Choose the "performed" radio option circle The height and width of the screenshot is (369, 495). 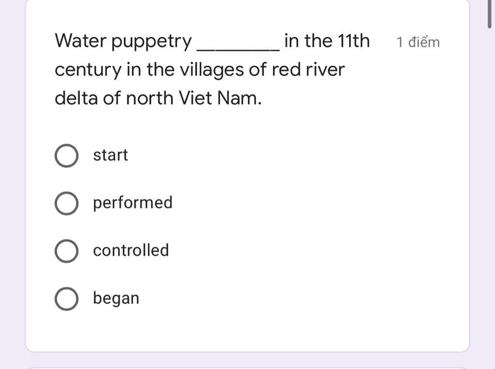[x=66, y=203]
